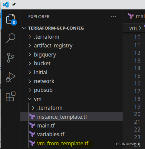Screen dimensions: 145x149
Task: Click the vm breadcrumb segment
Action: tap(133, 28)
